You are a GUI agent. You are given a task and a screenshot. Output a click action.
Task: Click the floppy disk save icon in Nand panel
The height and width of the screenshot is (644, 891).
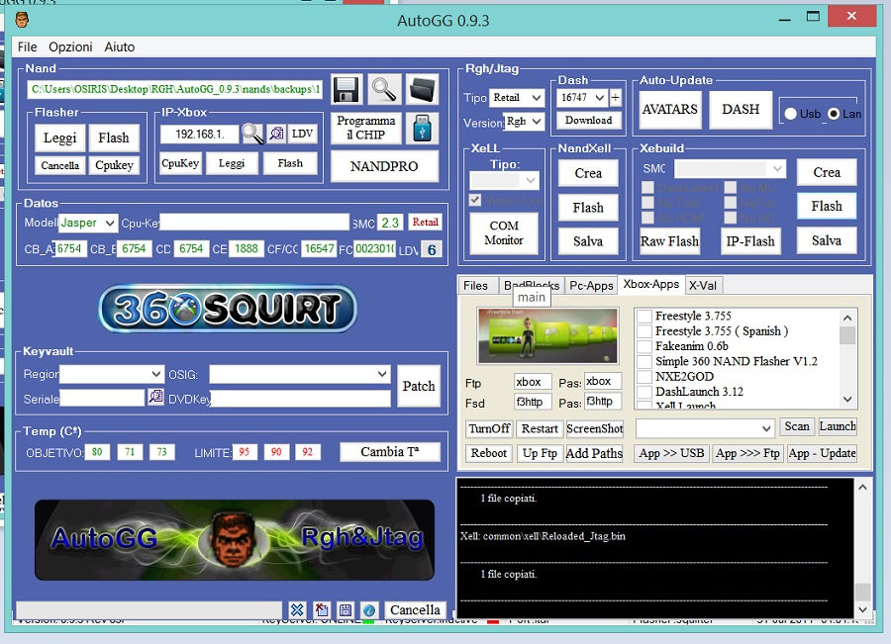coord(346,90)
